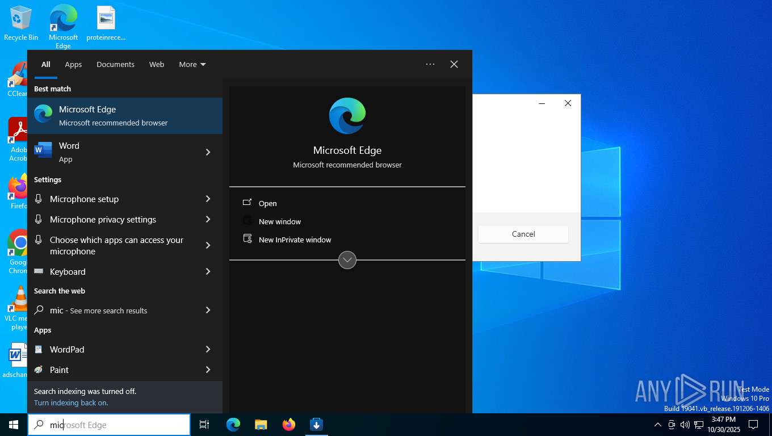
Task: Close the background dialog window
Action: pos(568,103)
